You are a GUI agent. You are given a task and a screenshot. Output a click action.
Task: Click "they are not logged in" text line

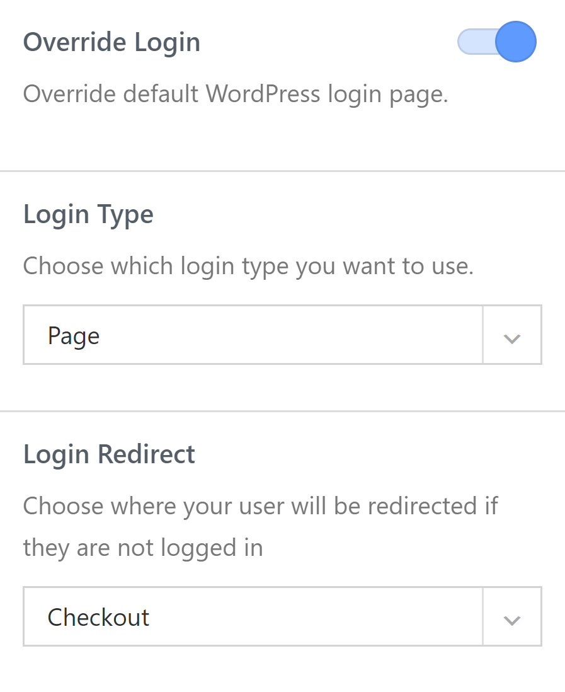pyautogui.click(x=142, y=547)
